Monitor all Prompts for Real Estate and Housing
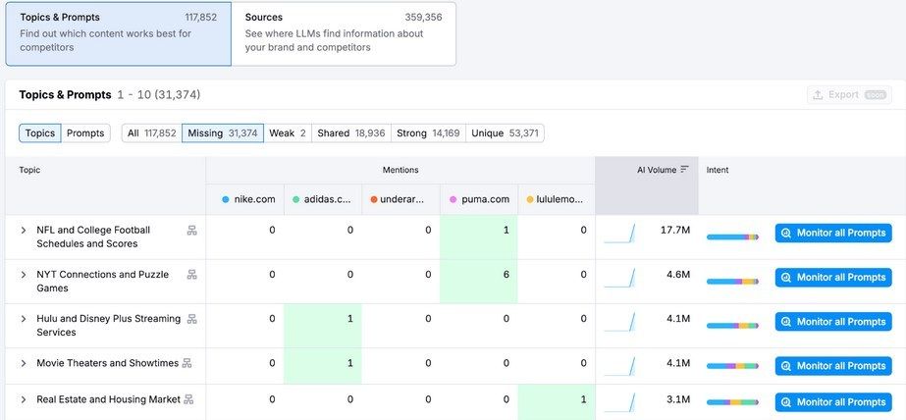 [x=833, y=402]
